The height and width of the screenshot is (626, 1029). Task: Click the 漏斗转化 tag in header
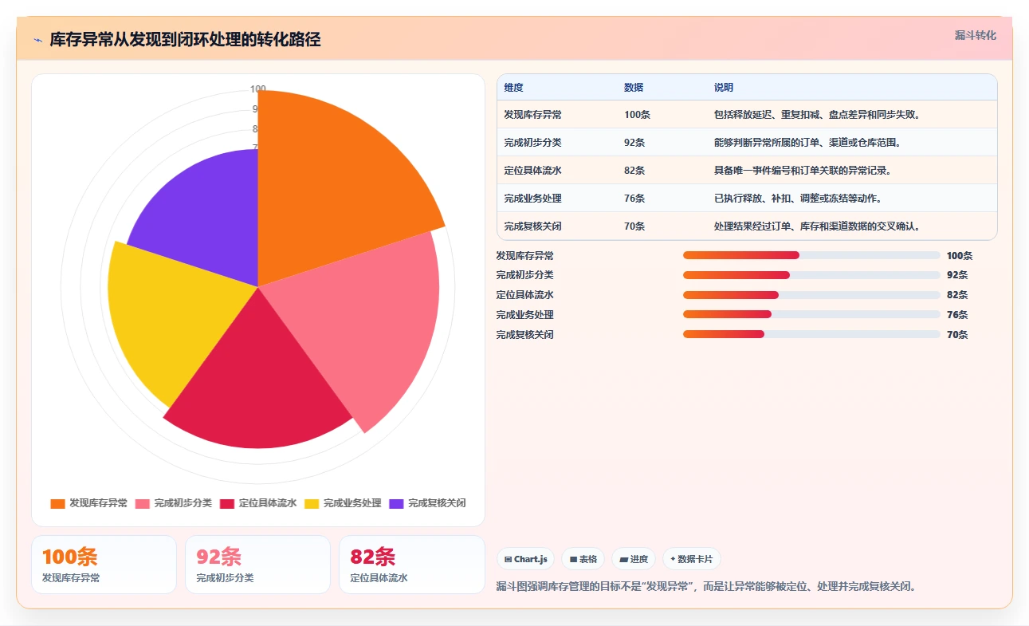pos(976,36)
